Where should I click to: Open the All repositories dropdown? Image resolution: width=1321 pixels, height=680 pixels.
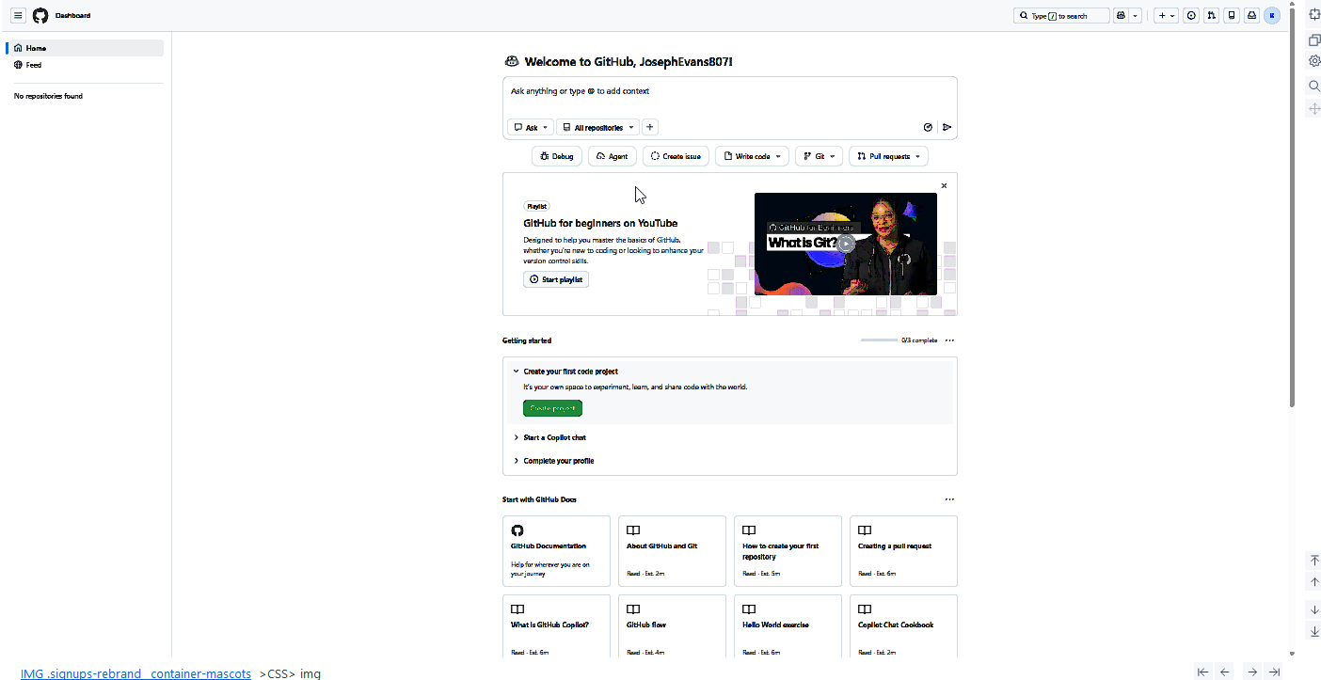(597, 127)
